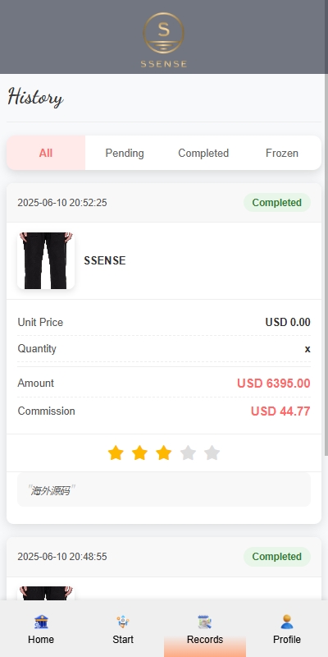Open the Profile person icon
328x657 pixels.
click(287, 622)
